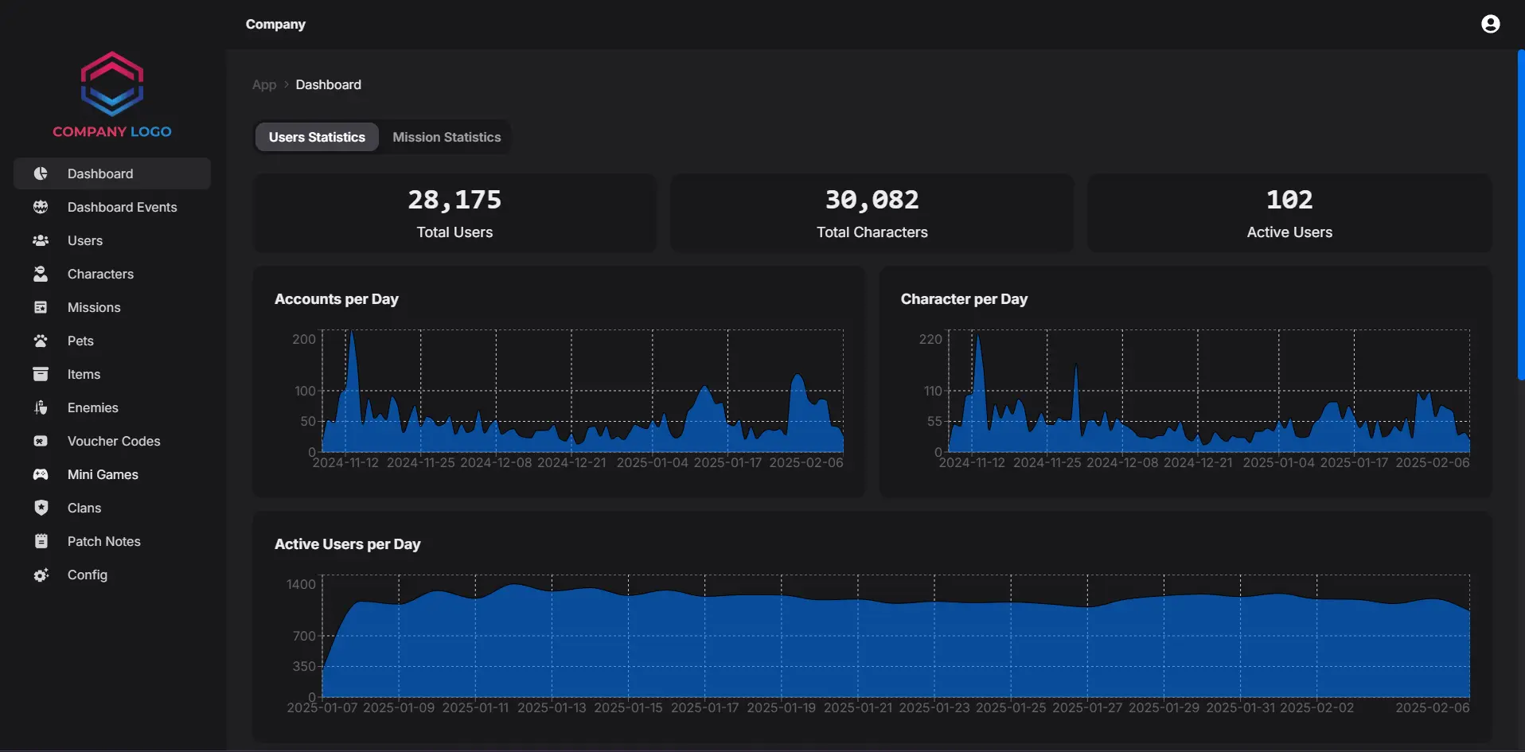The image size is (1525, 752).
Task: Click the 30,082 Total Characters card
Action: coord(872,213)
